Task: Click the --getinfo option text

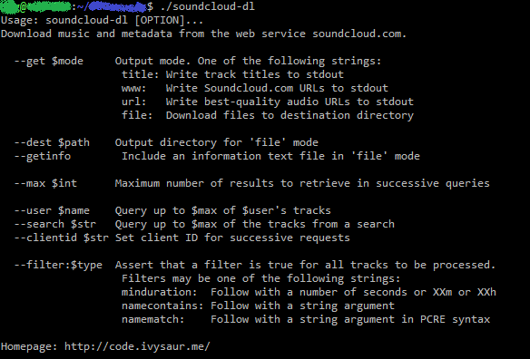Action: (43, 156)
